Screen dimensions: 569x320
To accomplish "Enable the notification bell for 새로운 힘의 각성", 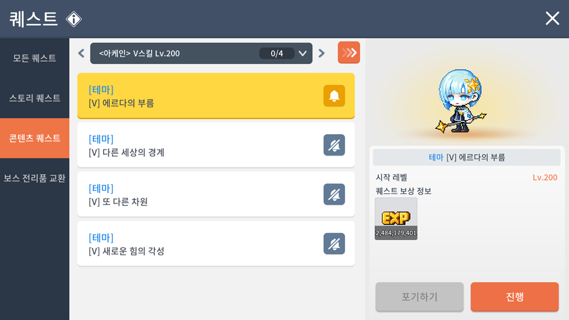I will [334, 243].
